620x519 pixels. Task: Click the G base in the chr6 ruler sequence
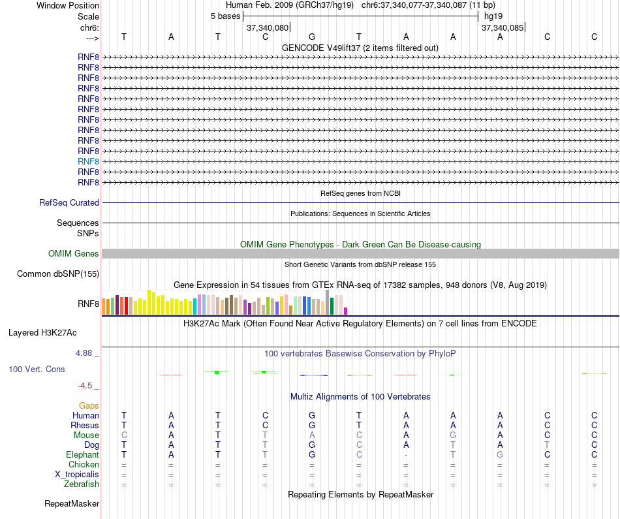click(x=312, y=37)
